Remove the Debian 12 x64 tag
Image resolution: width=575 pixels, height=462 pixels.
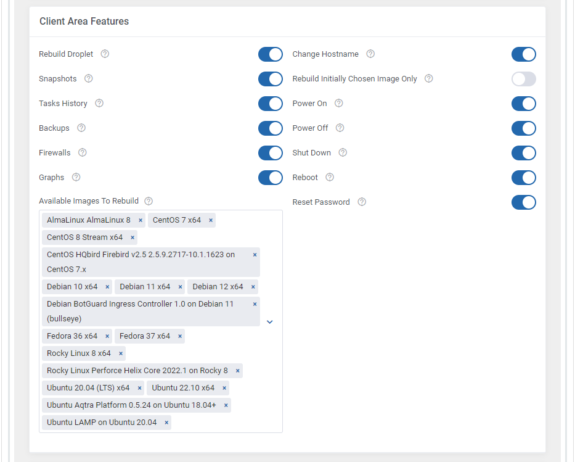tap(253, 287)
